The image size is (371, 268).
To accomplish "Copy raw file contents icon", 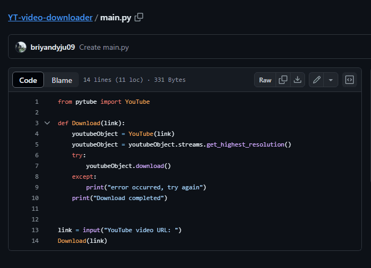I will point(283,80).
